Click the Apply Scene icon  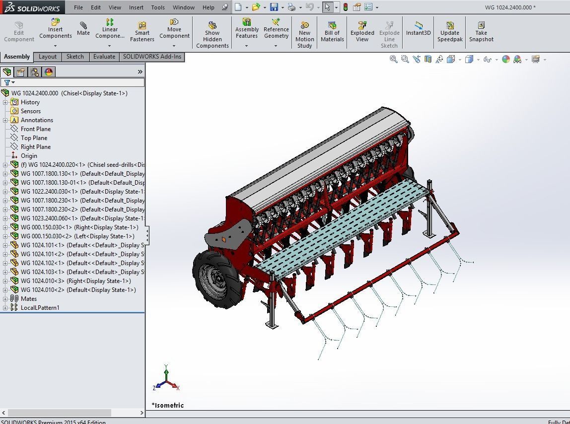[x=517, y=59]
